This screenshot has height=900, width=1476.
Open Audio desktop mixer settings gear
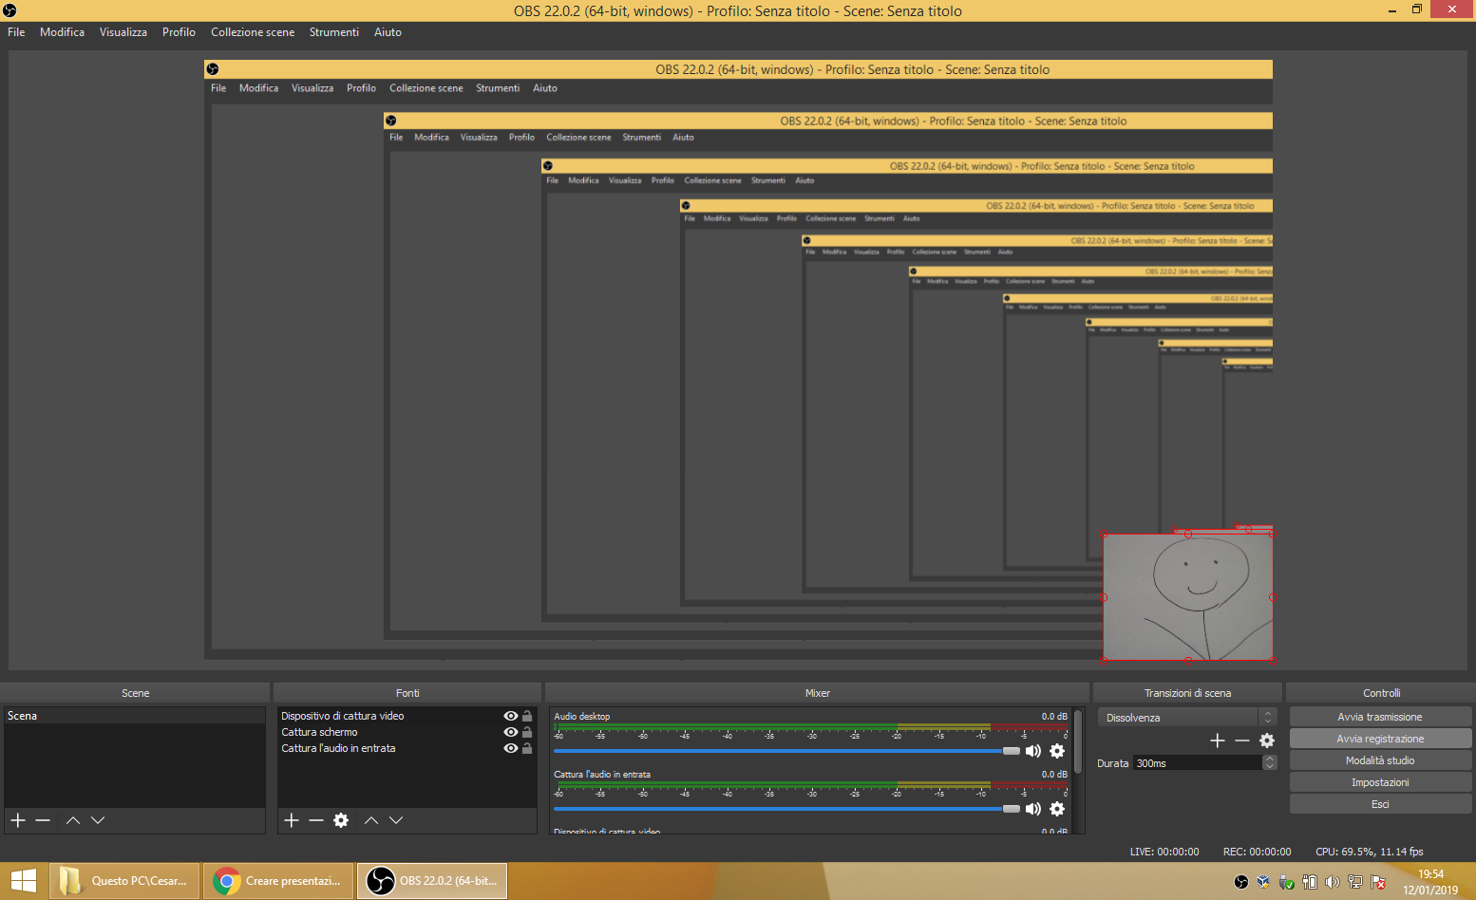coord(1057,751)
